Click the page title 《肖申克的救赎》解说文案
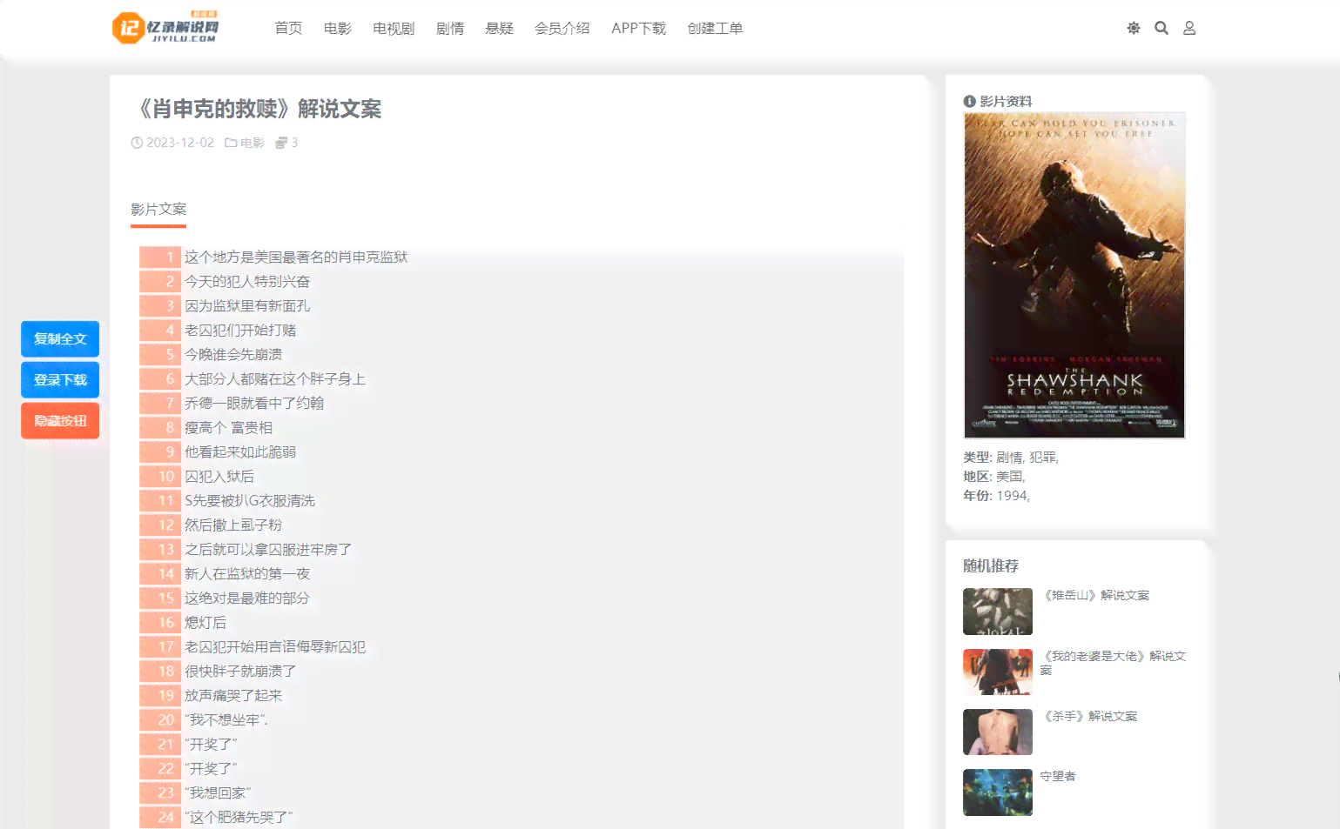The height and width of the screenshot is (829, 1340). [259, 109]
